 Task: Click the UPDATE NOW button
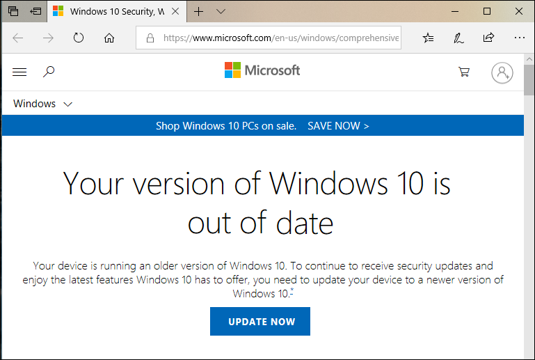click(x=260, y=322)
